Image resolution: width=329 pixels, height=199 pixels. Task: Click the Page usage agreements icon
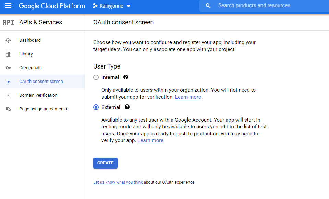pos(8,109)
